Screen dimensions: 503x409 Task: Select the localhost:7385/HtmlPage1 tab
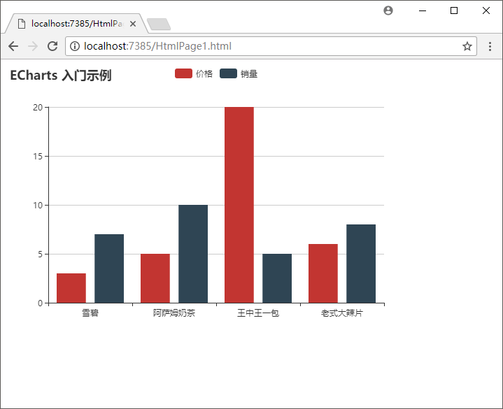76,24
